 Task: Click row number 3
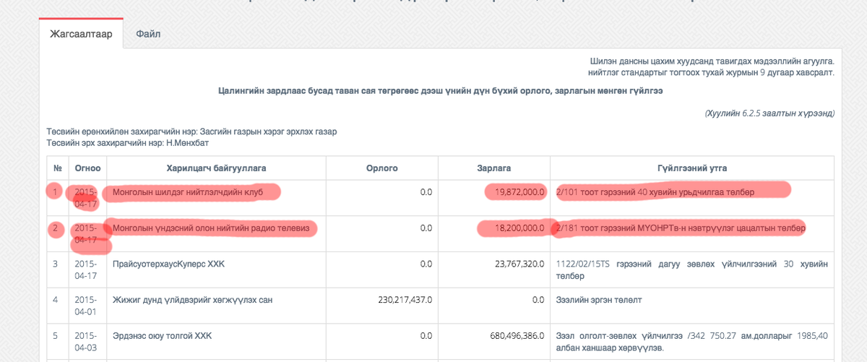click(55, 264)
